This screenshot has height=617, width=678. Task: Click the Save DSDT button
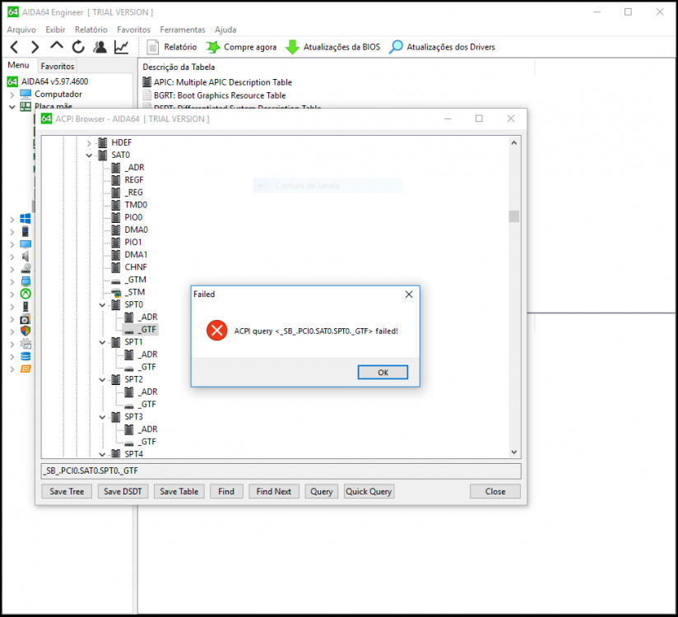click(123, 491)
